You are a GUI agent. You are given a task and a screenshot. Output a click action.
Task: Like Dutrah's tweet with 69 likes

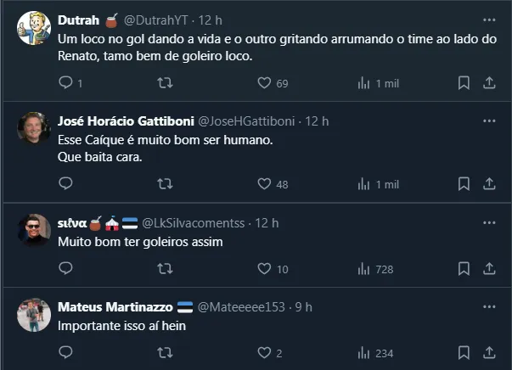click(x=264, y=83)
